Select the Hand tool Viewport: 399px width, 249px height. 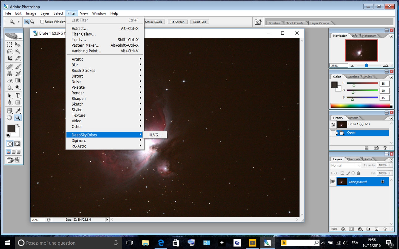[x=10, y=118]
